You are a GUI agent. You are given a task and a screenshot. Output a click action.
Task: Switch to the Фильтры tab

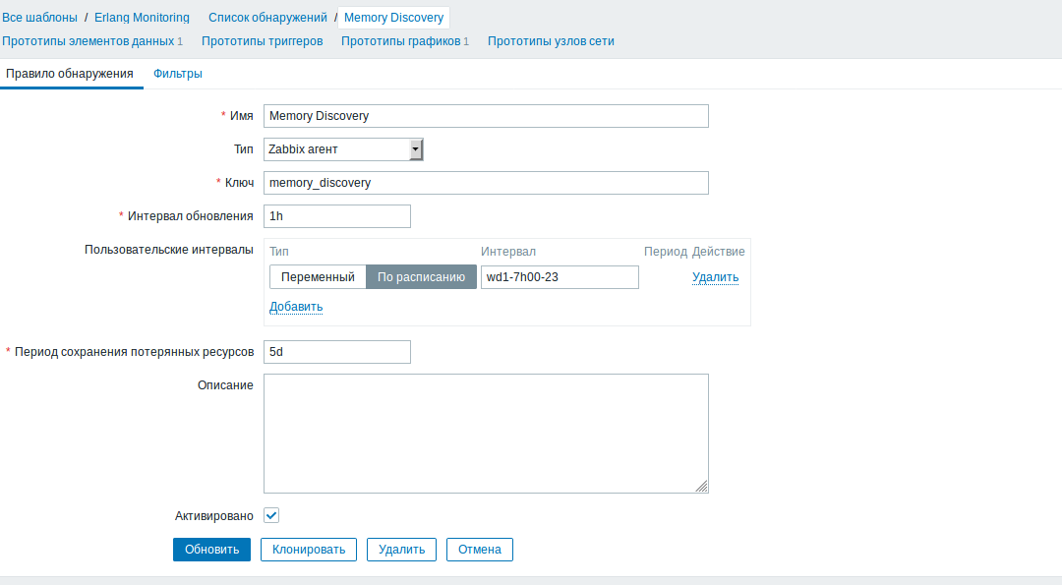pos(178,74)
